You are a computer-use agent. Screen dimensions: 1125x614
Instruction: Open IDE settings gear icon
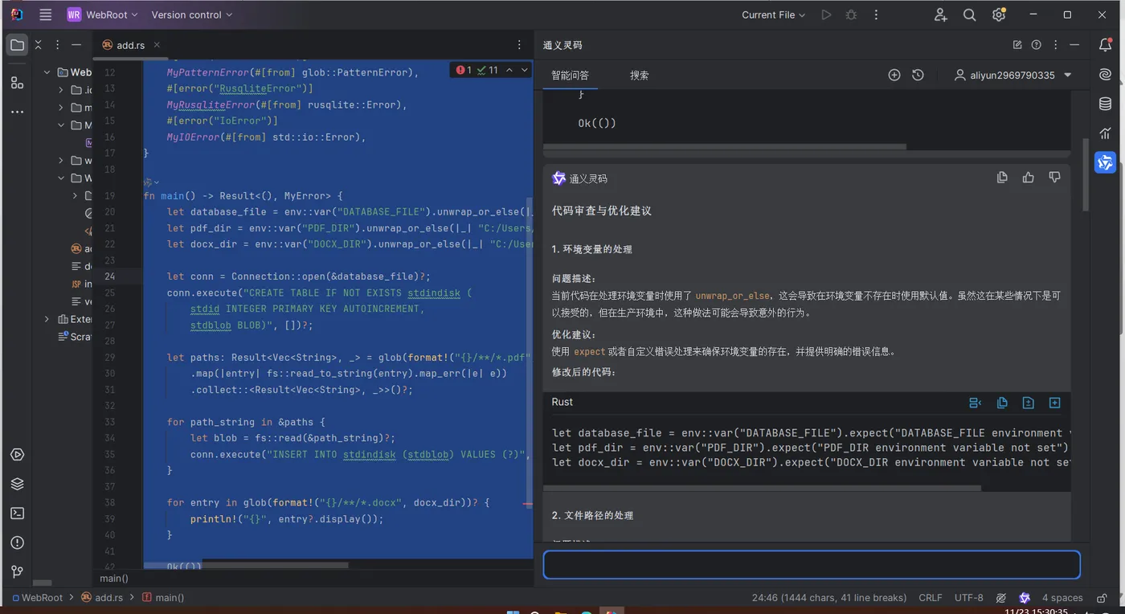(x=999, y=14)
